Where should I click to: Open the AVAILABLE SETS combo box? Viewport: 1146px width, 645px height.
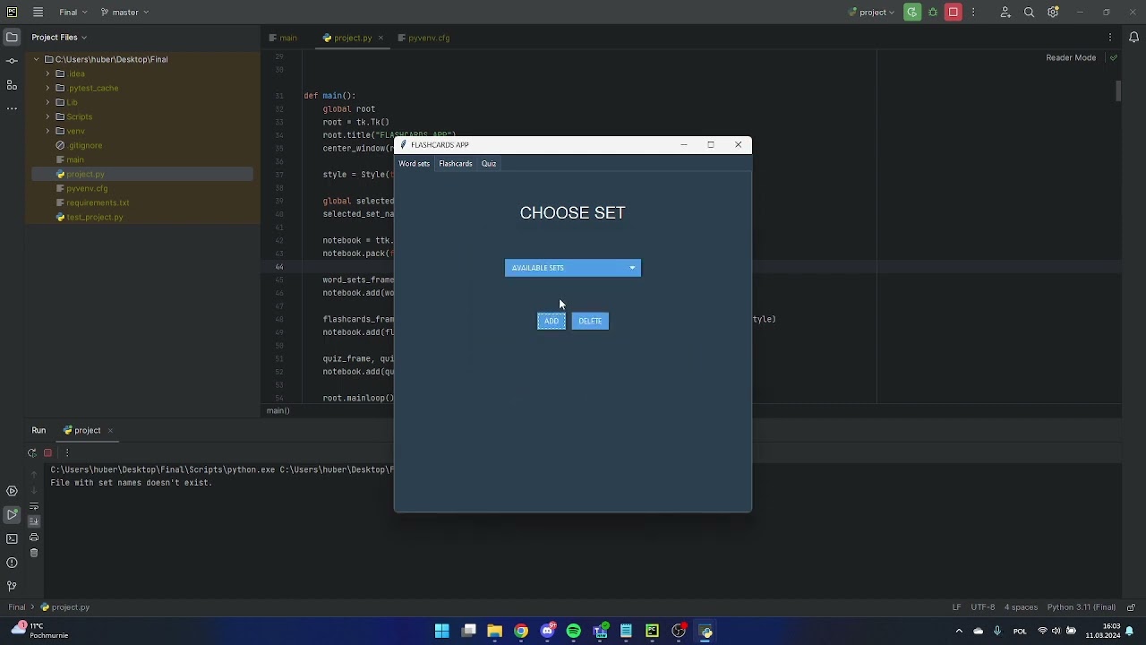pyautogui.click(x=573, y=268)
